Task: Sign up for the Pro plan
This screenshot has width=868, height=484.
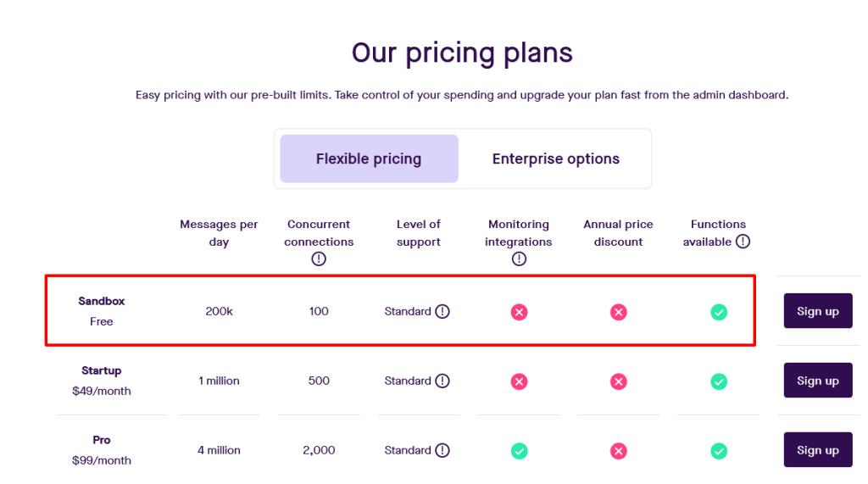Action: click(x=817, y=450)
